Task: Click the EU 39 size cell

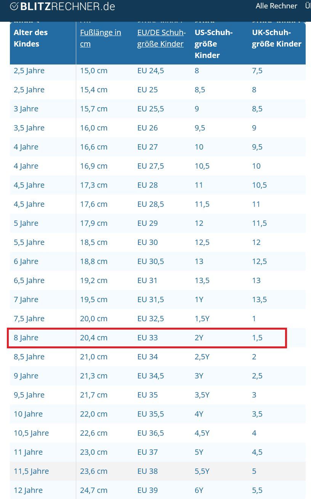Action: pos(147,490)
